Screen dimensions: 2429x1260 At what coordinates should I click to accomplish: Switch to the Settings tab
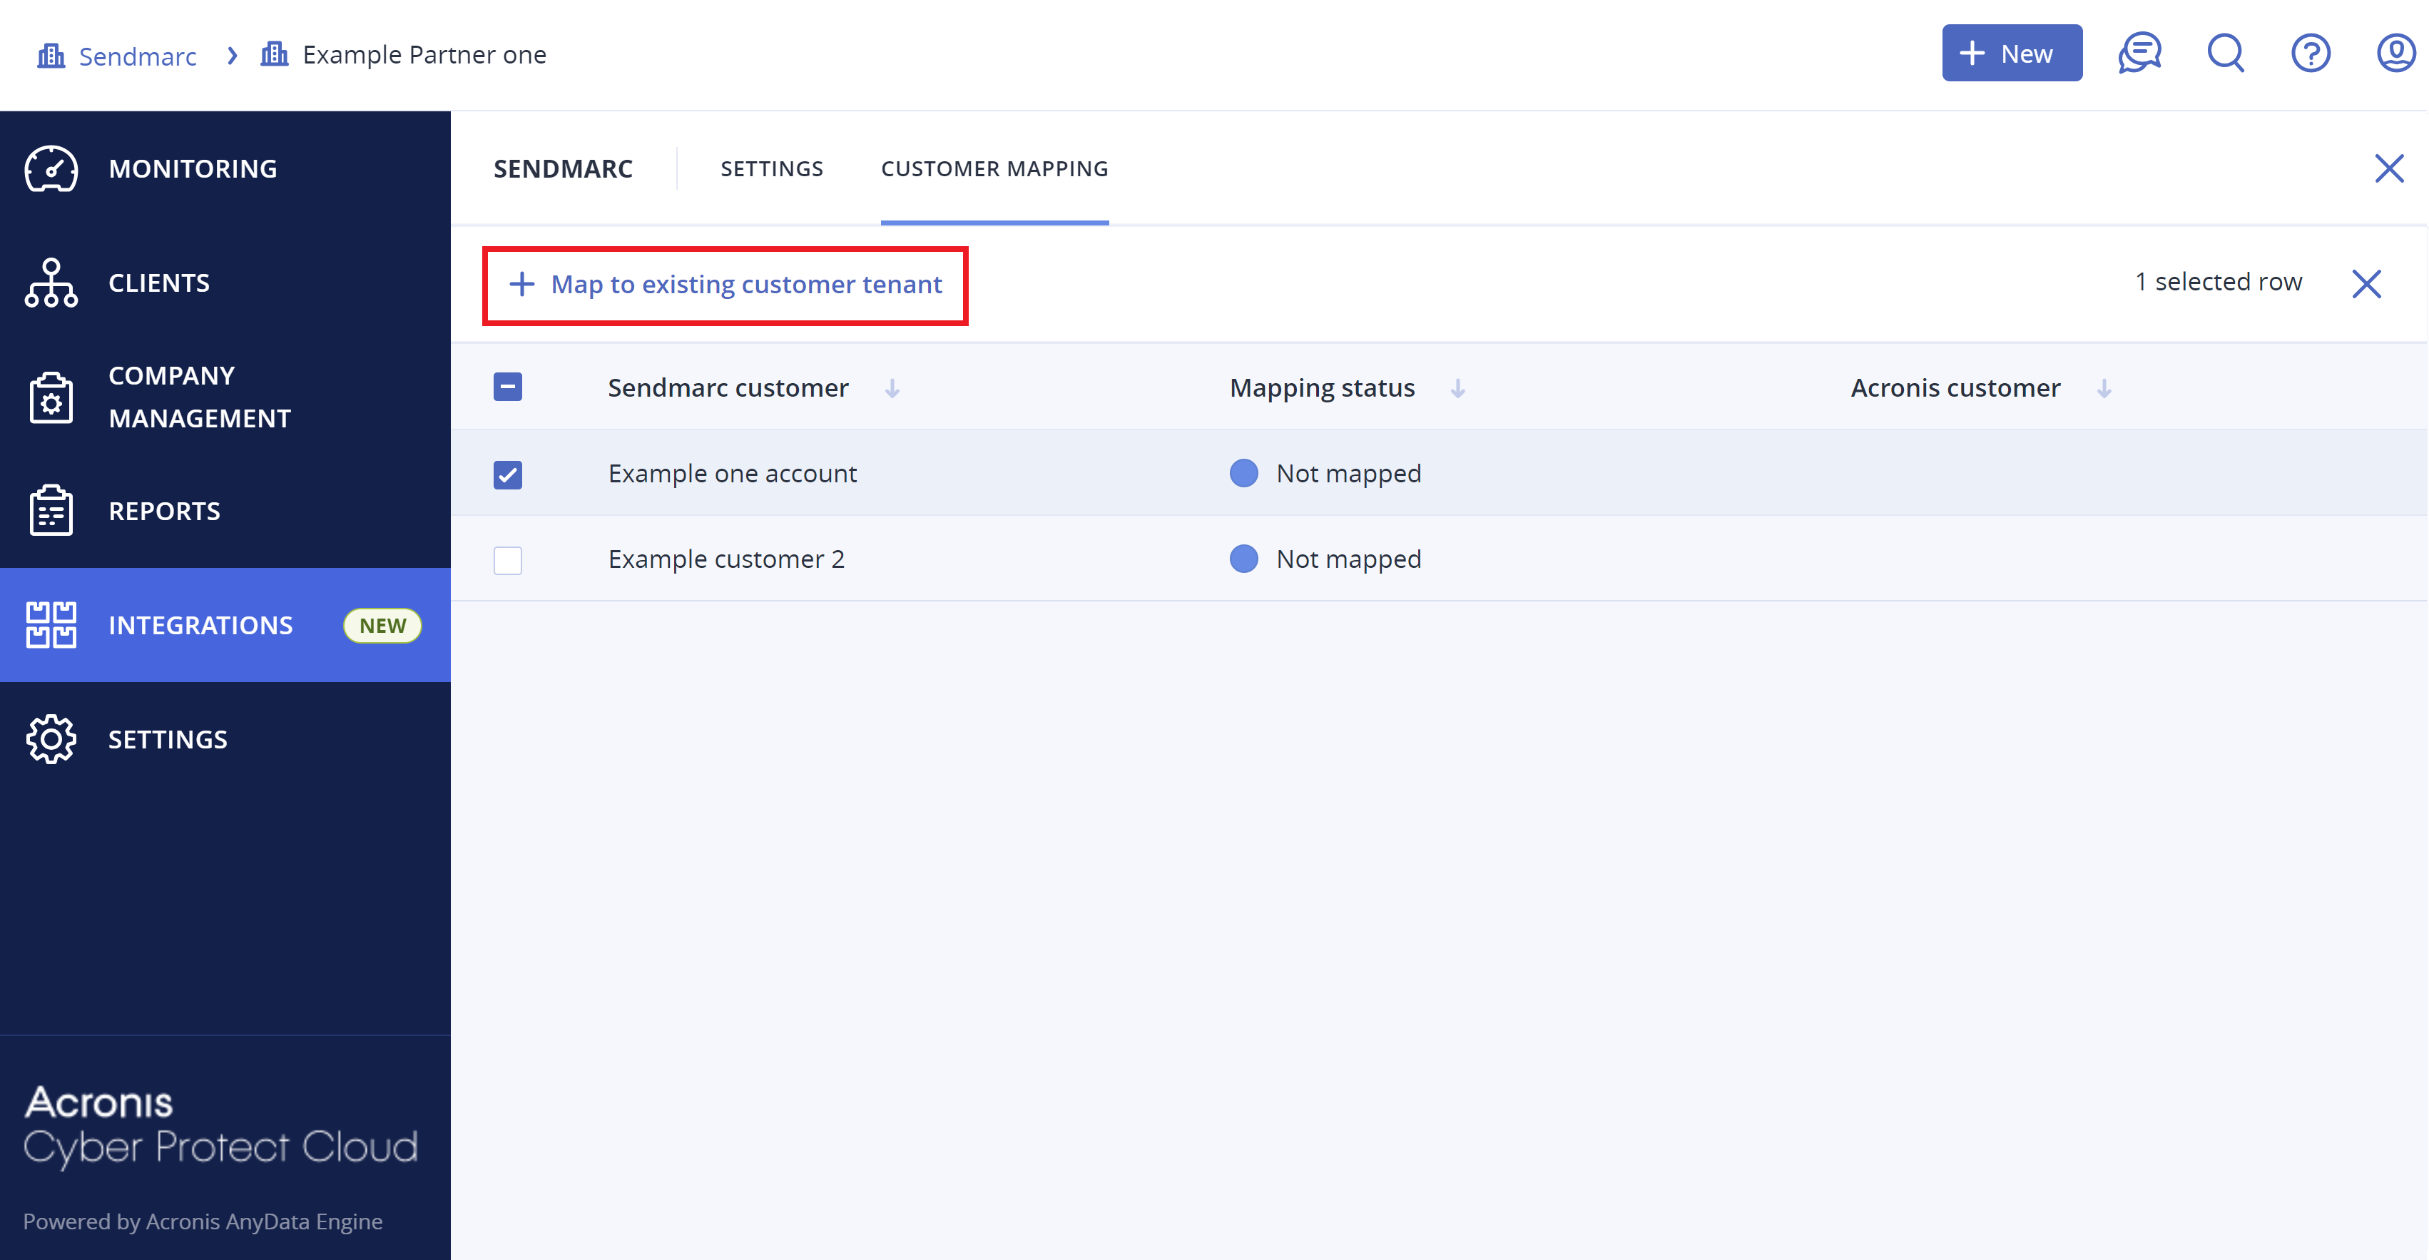pyautogui.click(x=771, y=169)
